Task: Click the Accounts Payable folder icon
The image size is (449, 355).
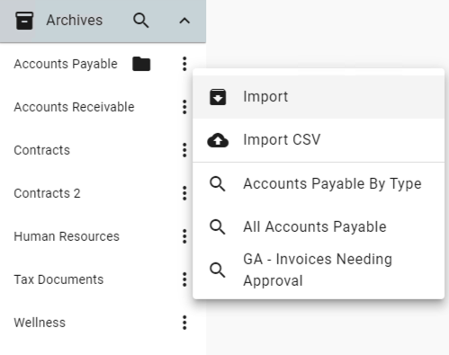Action: point(141,64)
